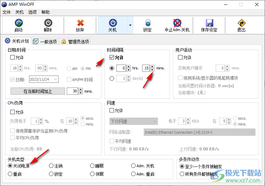Select 所有条件都被触发 option

(x=182, y=174)
